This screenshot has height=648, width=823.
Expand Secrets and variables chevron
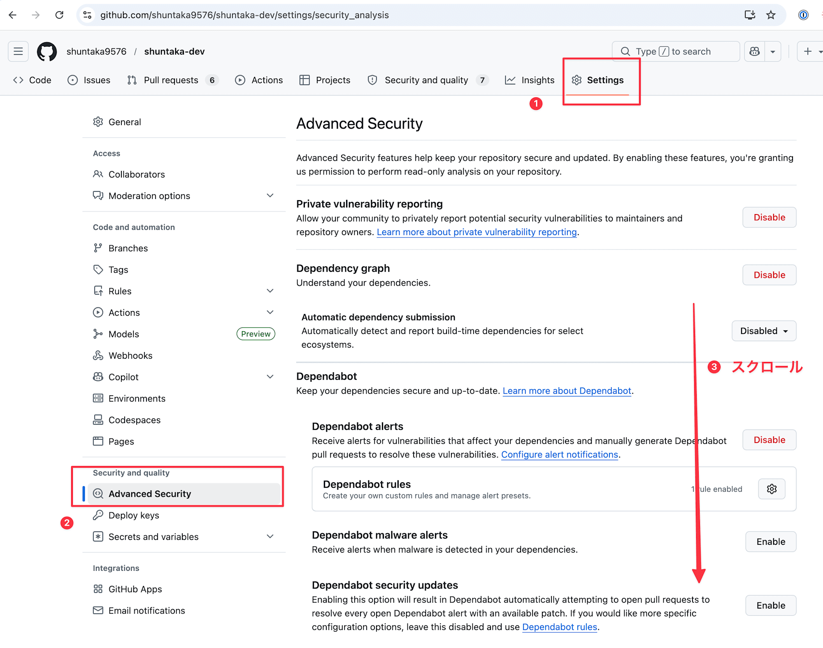click(270, 537)
